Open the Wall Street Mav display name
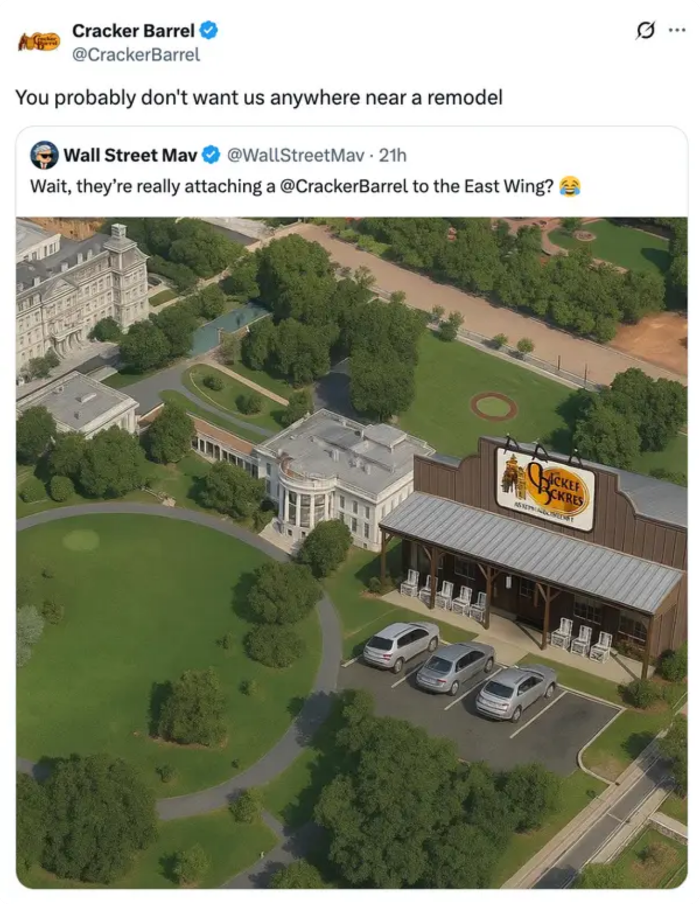This screenshot has height=904, width=700. [x=130, y=155]
